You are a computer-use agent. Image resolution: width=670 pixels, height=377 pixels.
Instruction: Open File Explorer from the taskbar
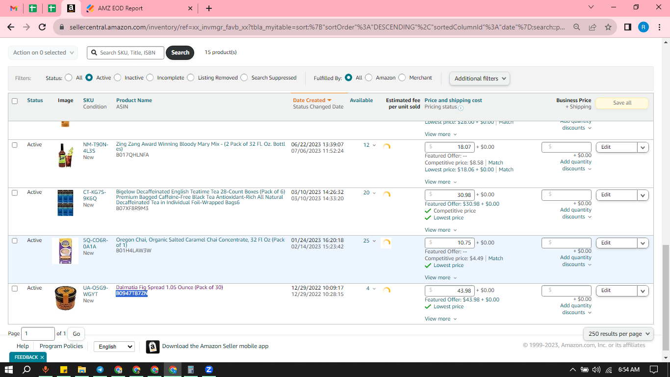(x=81, y=370)
